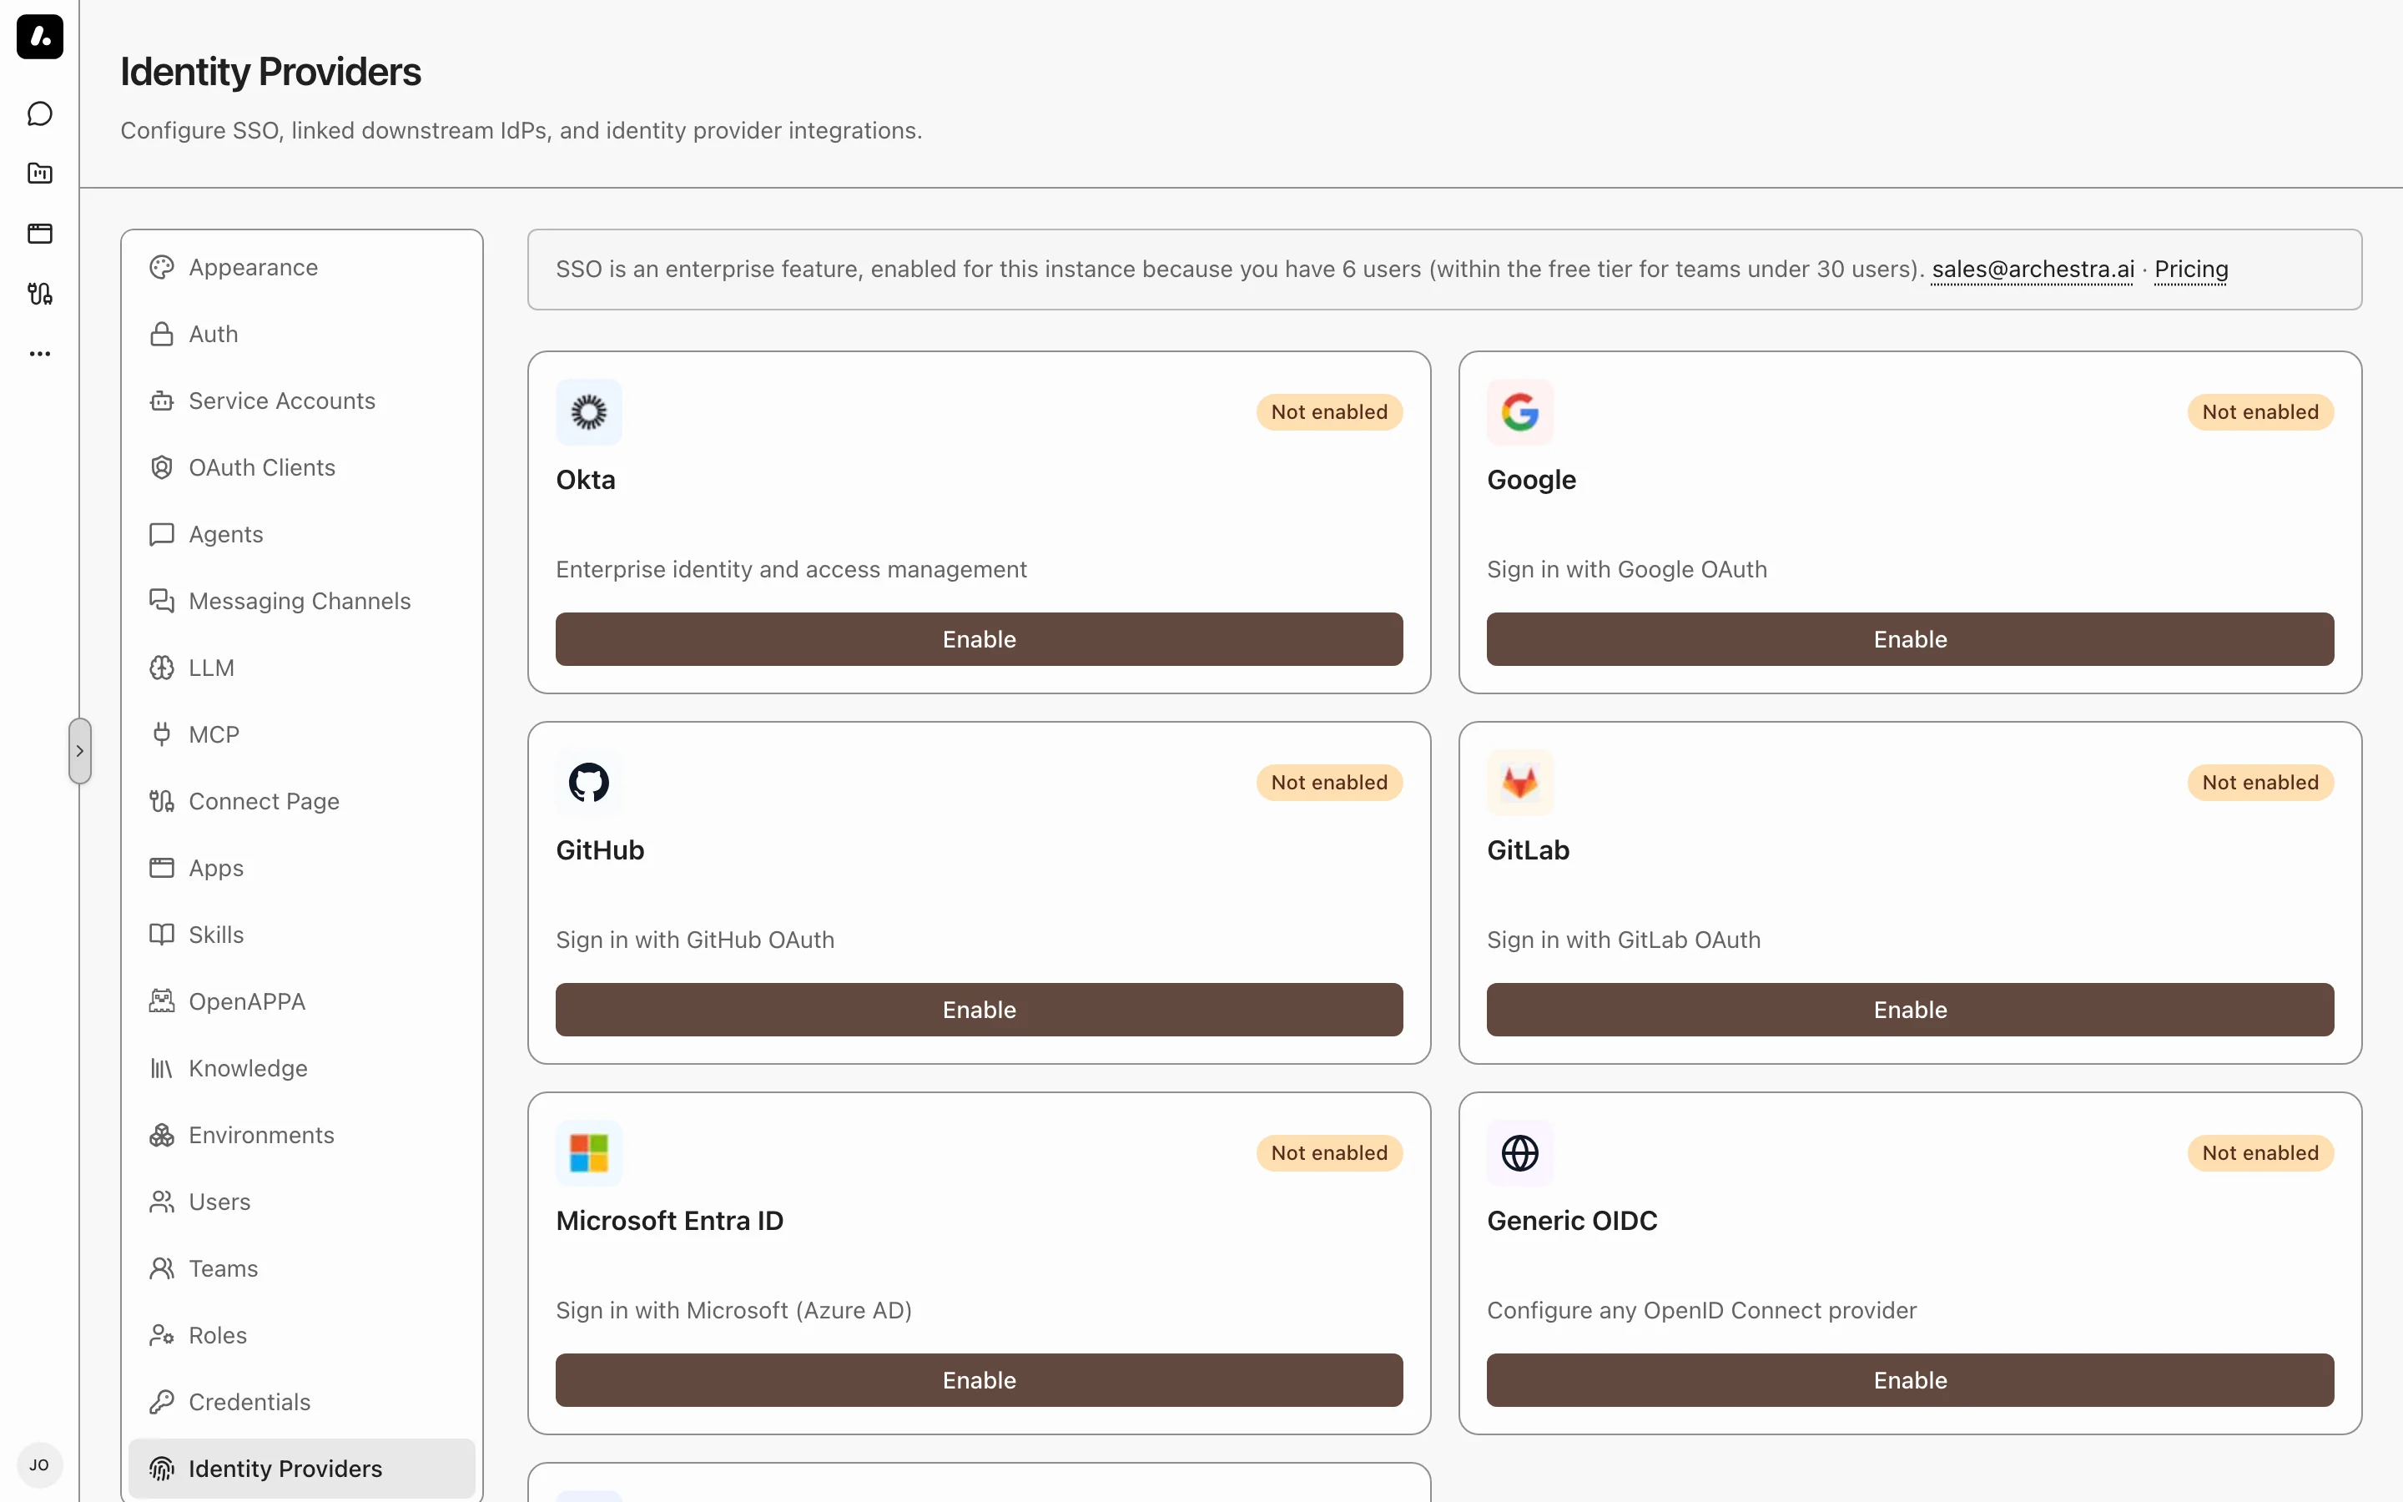
Task: Expand the sidebar with the chevron handle
Action: coord(80,751)
